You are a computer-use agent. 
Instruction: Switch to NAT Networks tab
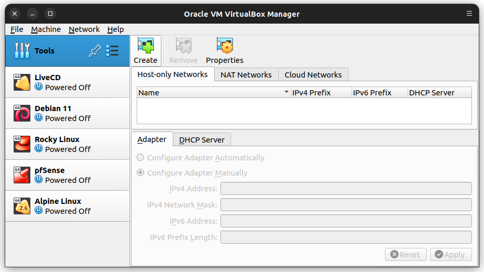click(246, 75)
